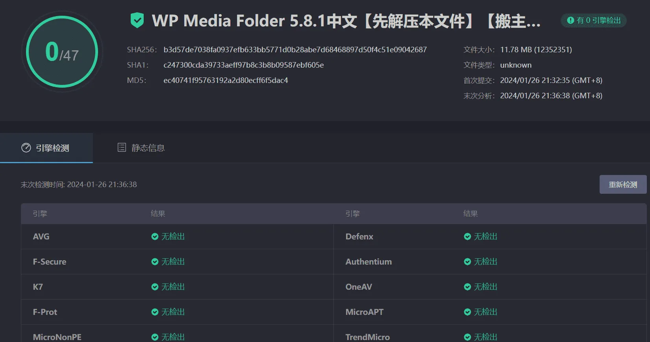Image resolution: width=650 pixels, height=342 pixels.
Task: Click the 0/47 detection score circle
Action: tap(62, 51)
